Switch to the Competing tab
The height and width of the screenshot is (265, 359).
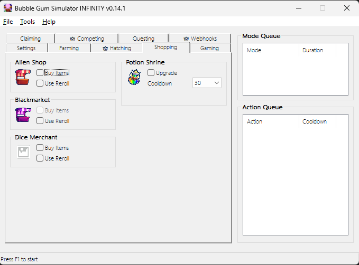[x=87, y=39]
